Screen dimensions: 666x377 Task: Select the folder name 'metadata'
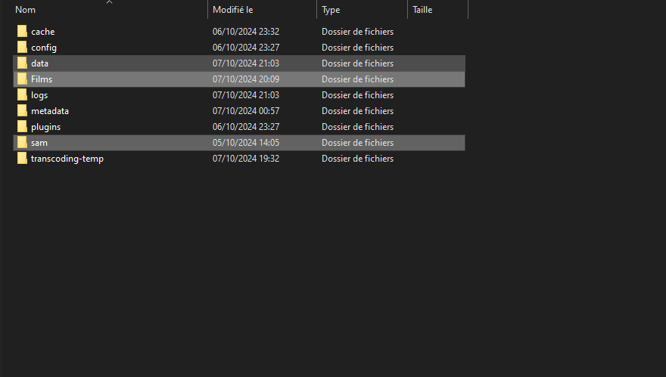(x=50, y=111)
